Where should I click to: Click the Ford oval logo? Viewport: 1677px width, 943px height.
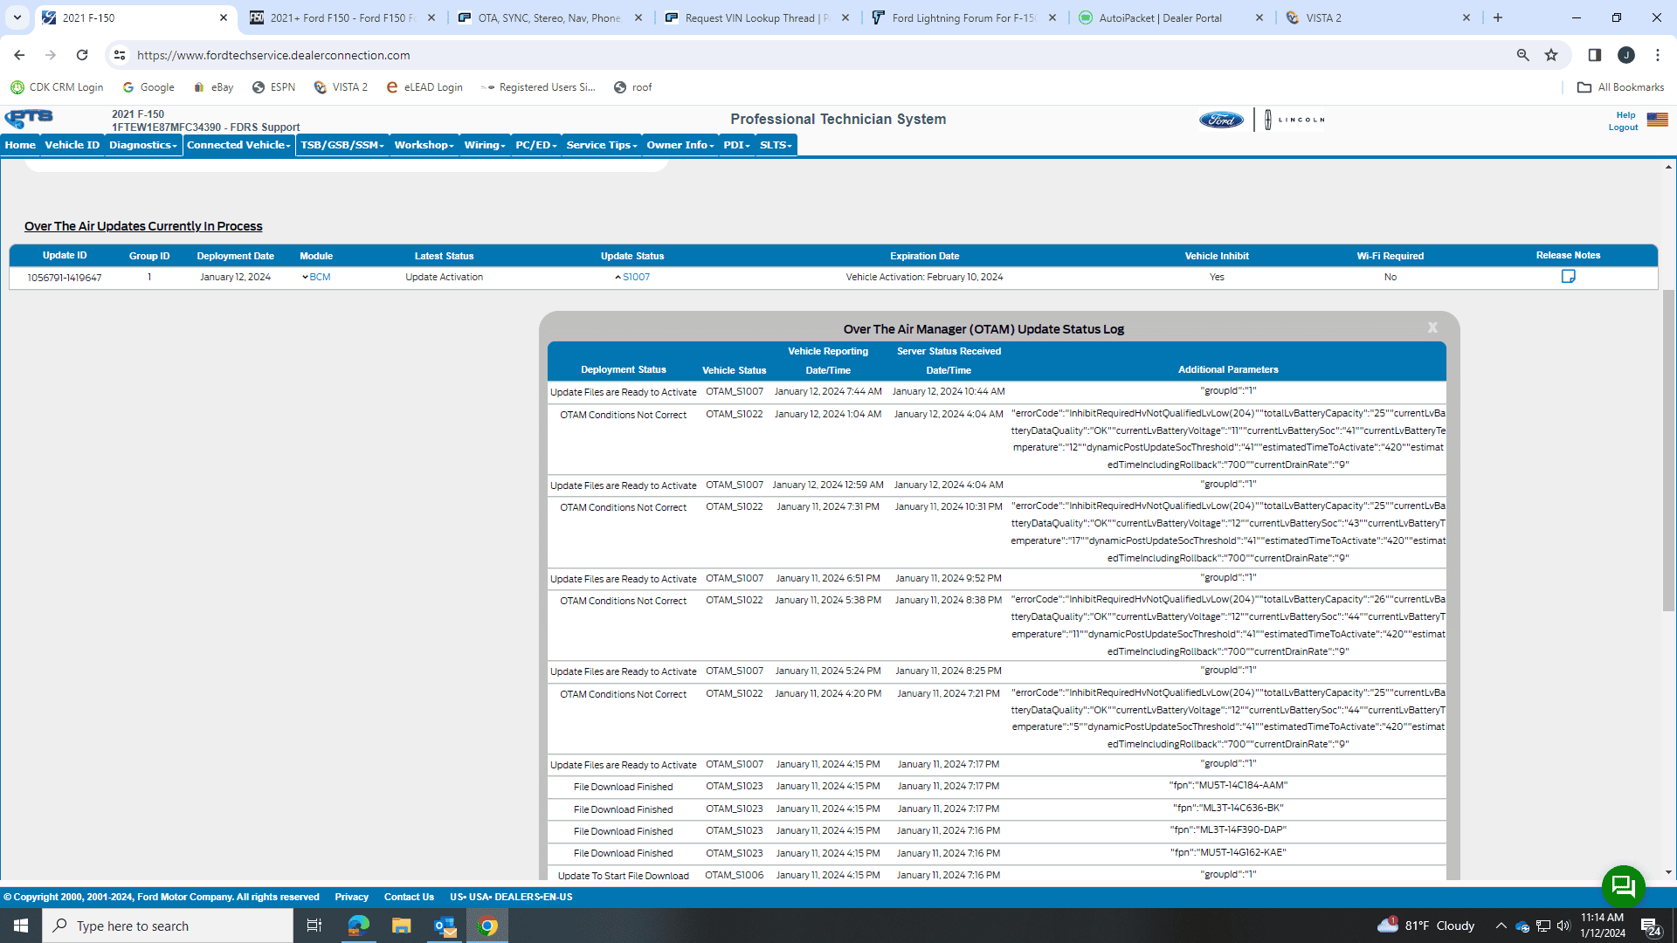(x=1221, y=120)
